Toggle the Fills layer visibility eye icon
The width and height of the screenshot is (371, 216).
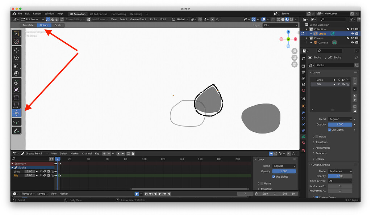pos(343,84)
